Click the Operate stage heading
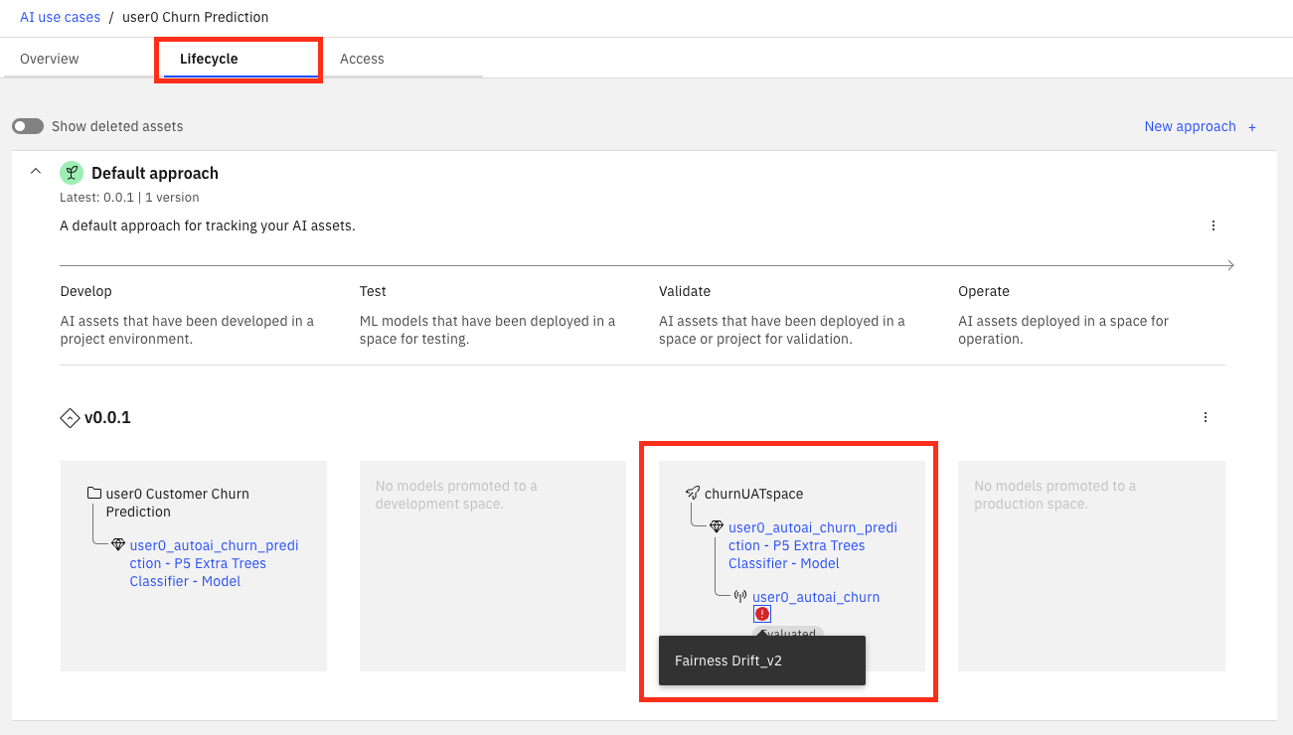 (x=984, y=291)
